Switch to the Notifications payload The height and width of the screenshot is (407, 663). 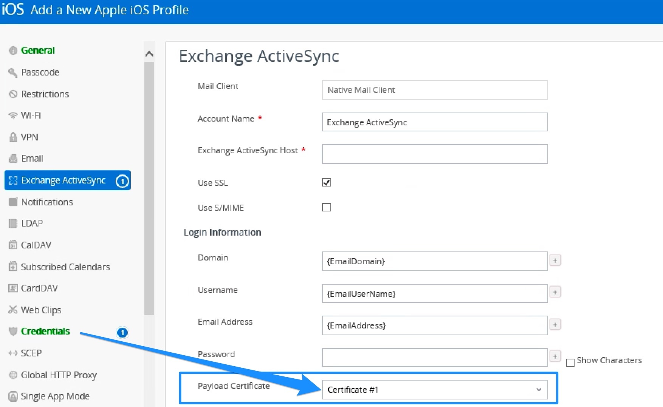(47, 202)
